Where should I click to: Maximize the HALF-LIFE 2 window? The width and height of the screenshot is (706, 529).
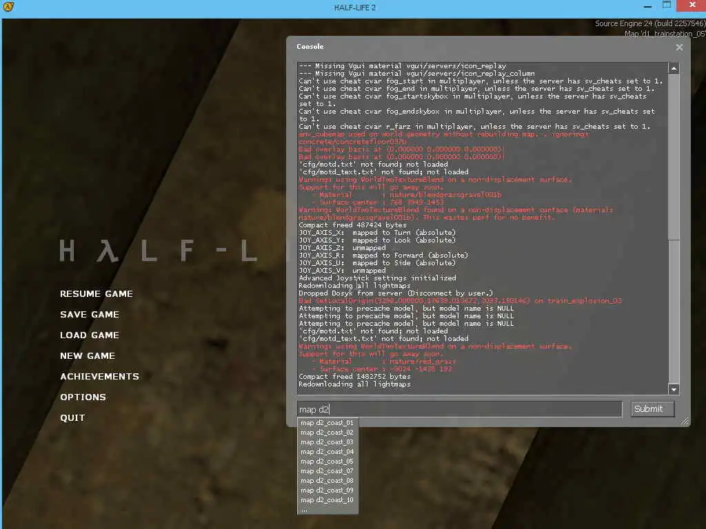[667, 6]
